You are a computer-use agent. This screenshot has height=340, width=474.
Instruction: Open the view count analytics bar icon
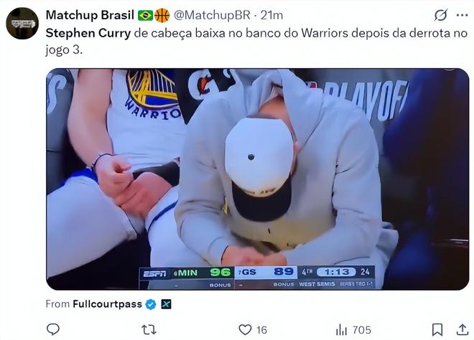342,329
